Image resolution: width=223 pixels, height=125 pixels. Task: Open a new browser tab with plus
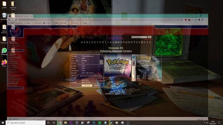(35, 16)
